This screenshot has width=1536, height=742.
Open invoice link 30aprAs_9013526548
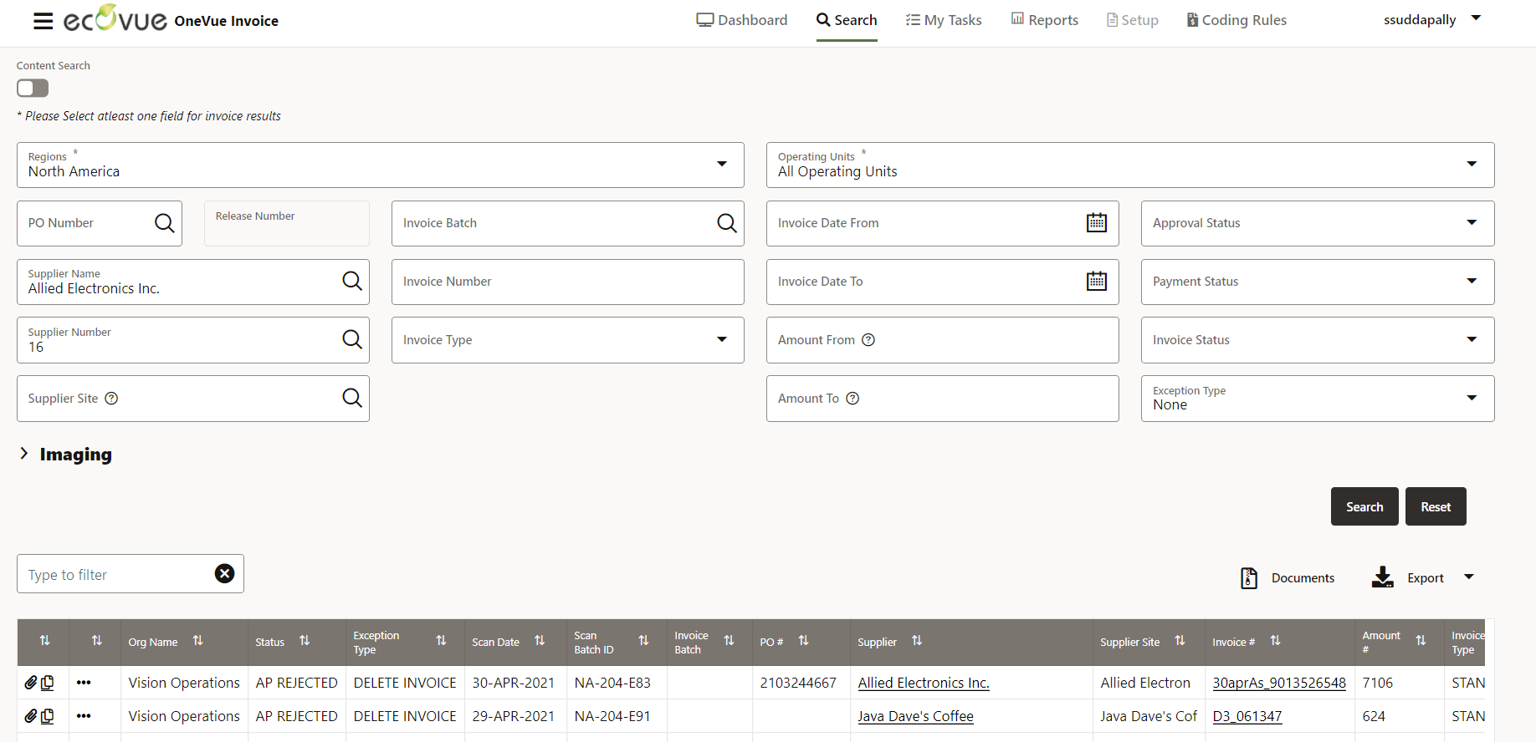pyautogui.click(x=1278, y=683)
